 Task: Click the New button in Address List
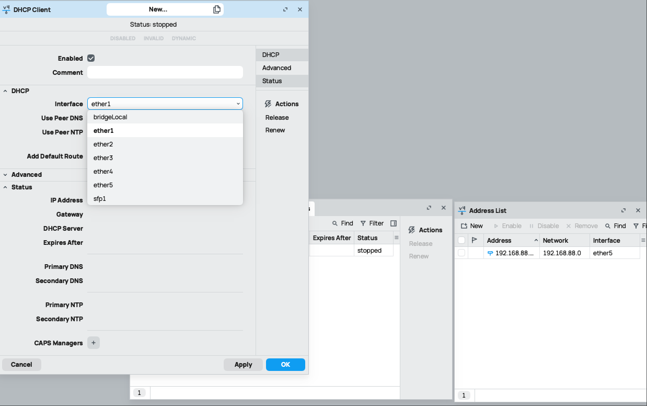click(471, 226)
